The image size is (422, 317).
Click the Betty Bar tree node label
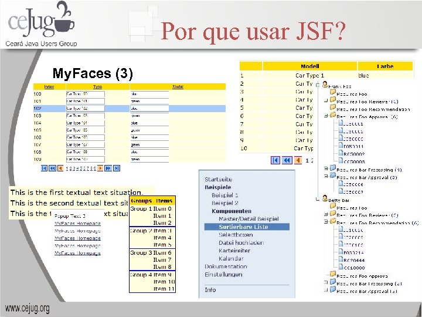[339, 200]
